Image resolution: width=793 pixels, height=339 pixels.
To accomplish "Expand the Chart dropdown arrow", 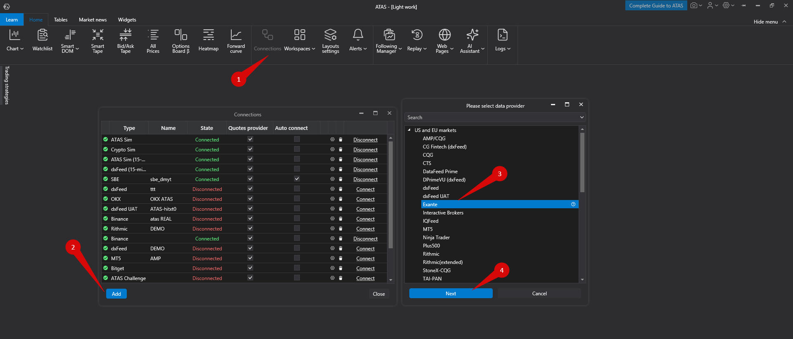I will [x=22, y=49].
